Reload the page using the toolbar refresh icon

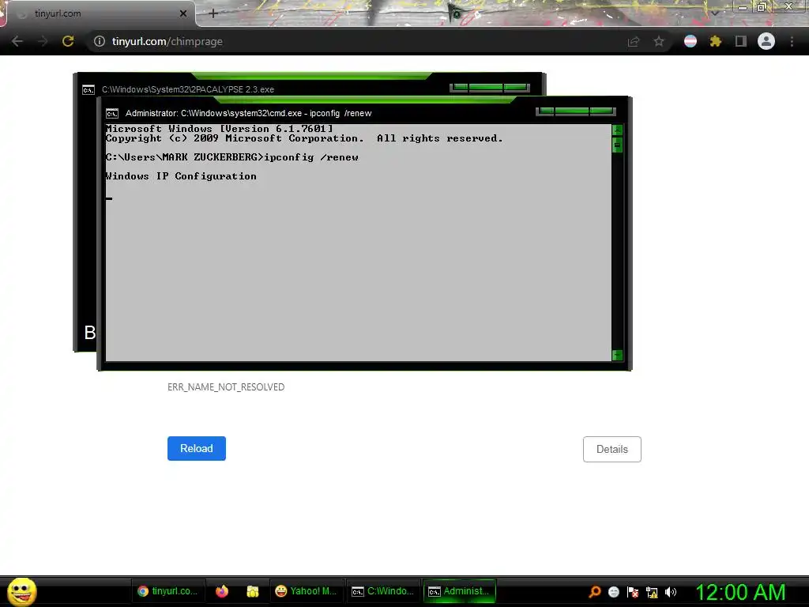68,41
